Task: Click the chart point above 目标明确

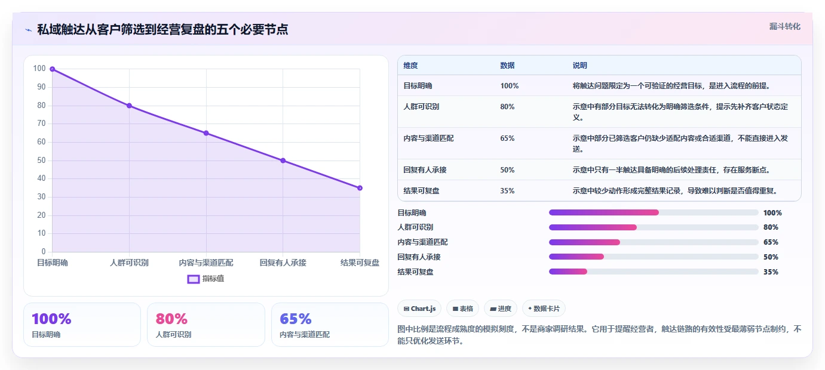Action: pos(53,69)
